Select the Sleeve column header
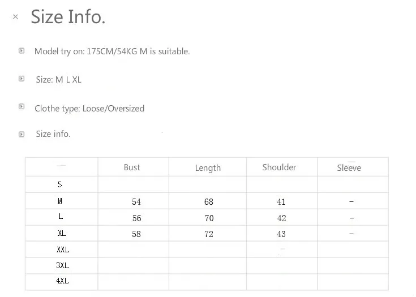The height and width of the screenshot is (297, 416). pos(349,168)
